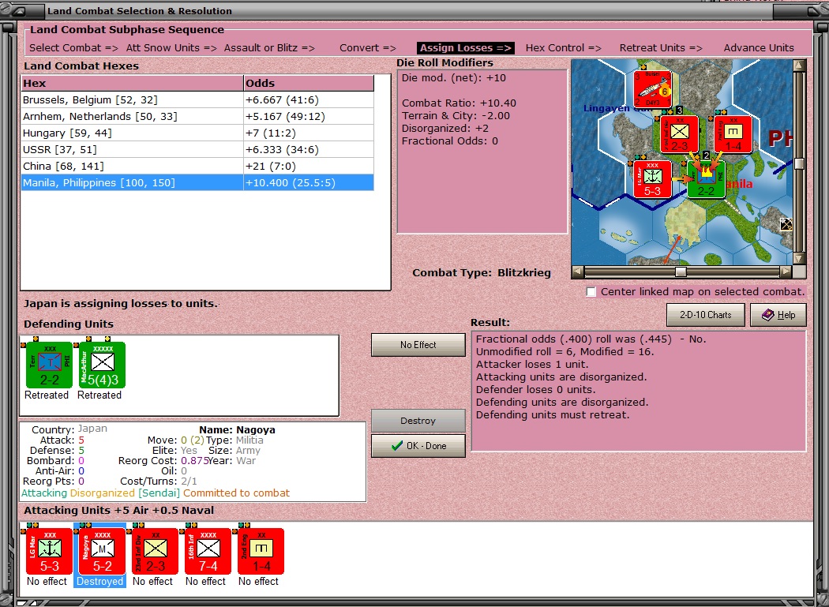This screenshot has width=829, height=607.
Task: Select the 16th Inf 7-4 attacking unit
Action: click(208, 551)
